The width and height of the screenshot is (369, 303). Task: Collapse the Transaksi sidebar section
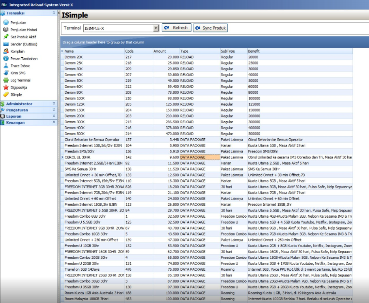[54, 13]
